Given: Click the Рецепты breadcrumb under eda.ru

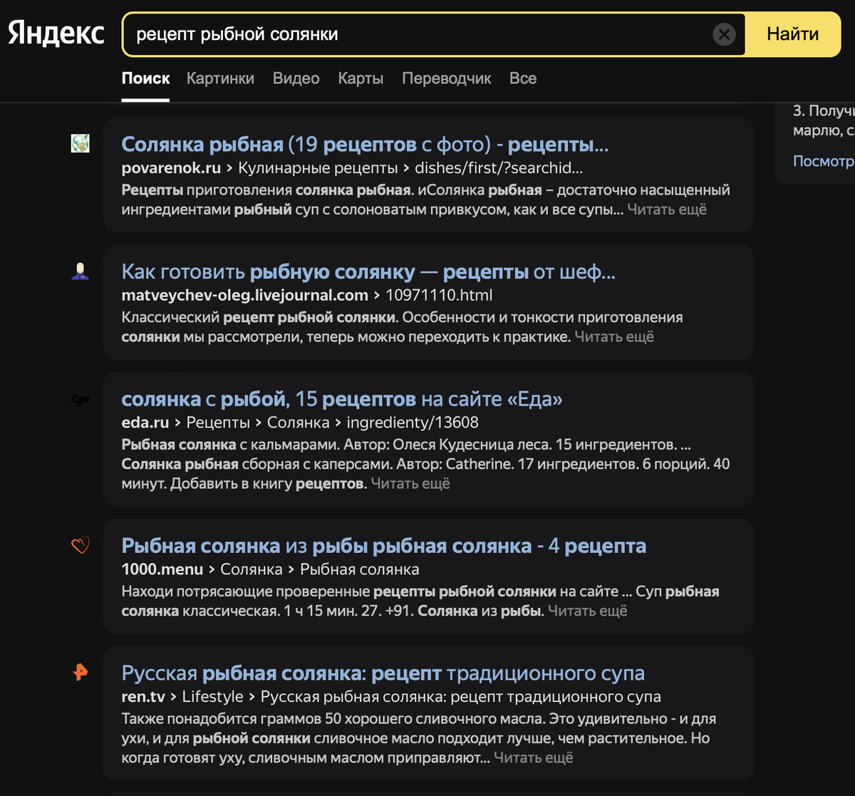Looking at the screenshot, I should 218,423.
